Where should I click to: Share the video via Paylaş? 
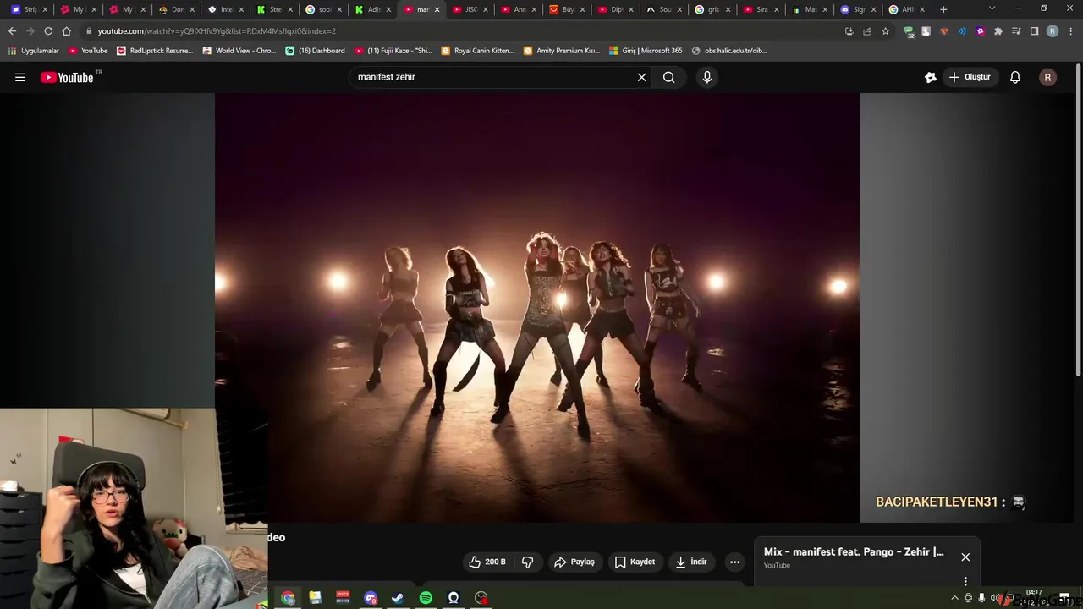tap(574, 562)
